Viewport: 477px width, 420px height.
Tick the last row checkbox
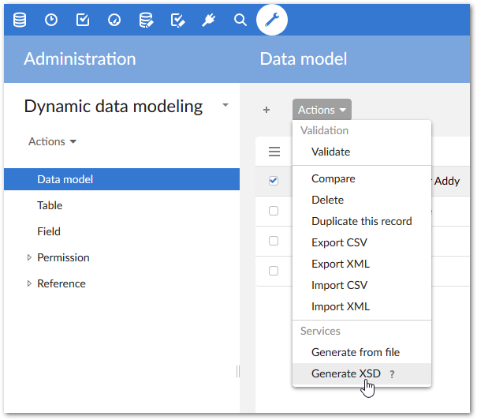tap(274, 271)
